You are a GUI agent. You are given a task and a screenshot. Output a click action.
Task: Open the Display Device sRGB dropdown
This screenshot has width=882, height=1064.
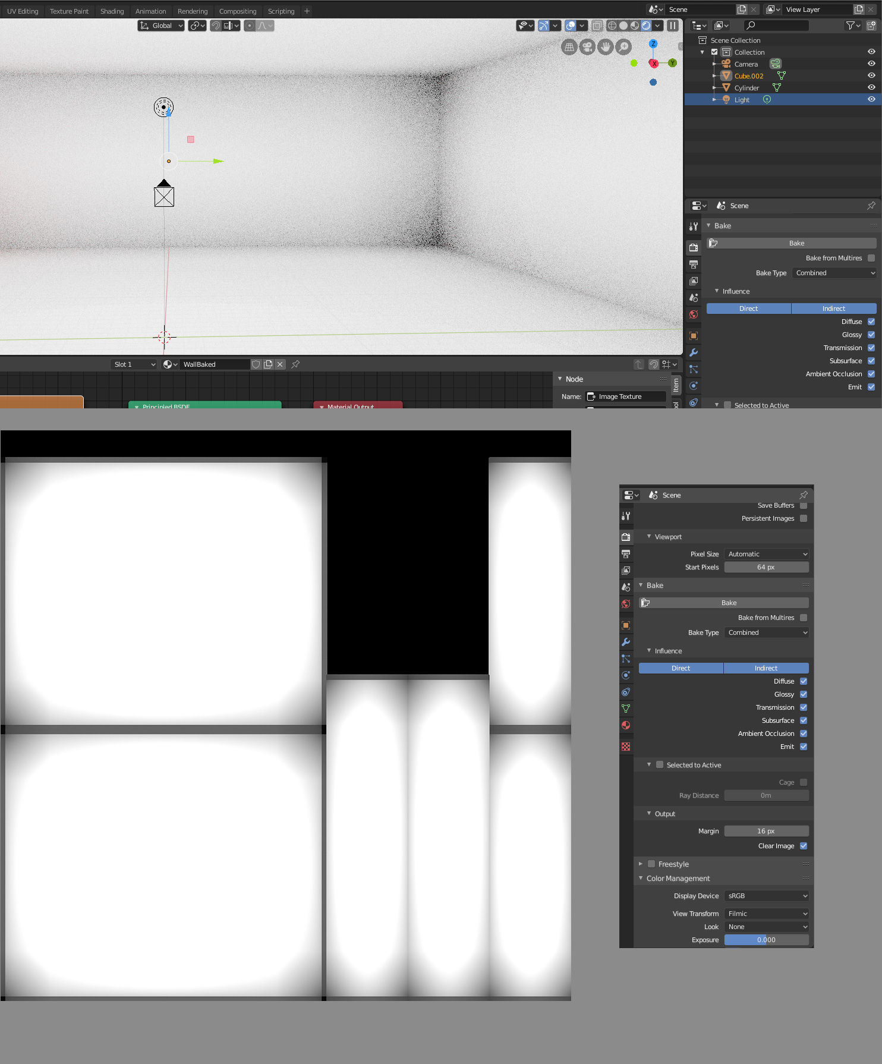(x=767, y=896)
